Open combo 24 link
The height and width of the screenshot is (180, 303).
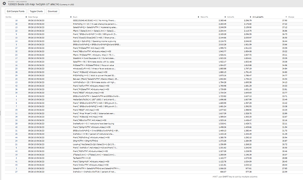pyautogui.click(x=16, y=141)
